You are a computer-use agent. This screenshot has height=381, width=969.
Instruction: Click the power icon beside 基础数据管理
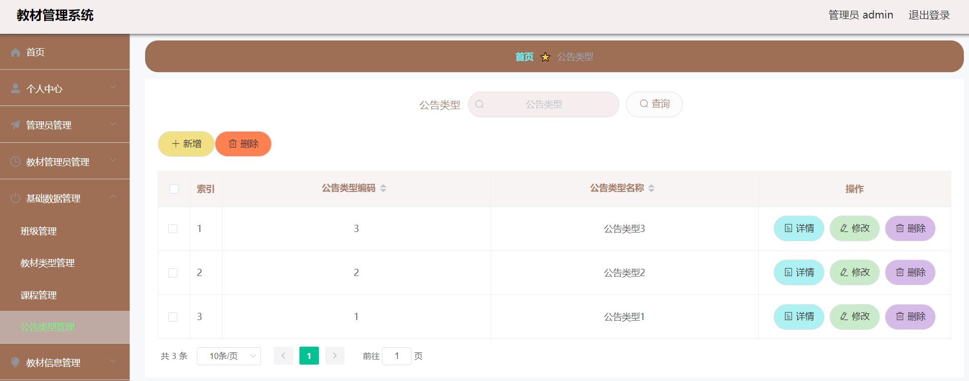click(x=15, y=198)
